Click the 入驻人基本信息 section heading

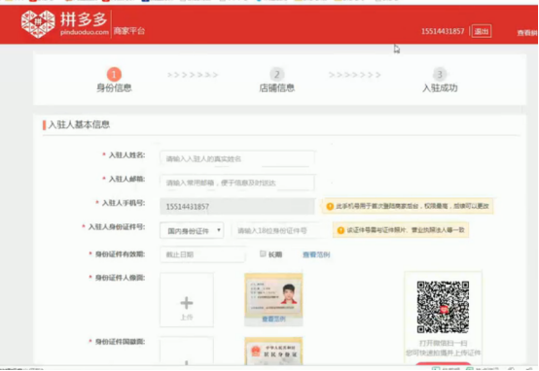click(79, 124)
